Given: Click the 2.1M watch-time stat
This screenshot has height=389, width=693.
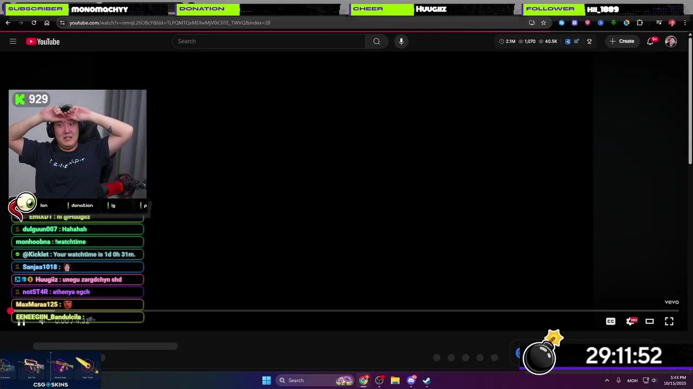Looking at the screenshot, I should pyautogui.click(x=507, y=41).
